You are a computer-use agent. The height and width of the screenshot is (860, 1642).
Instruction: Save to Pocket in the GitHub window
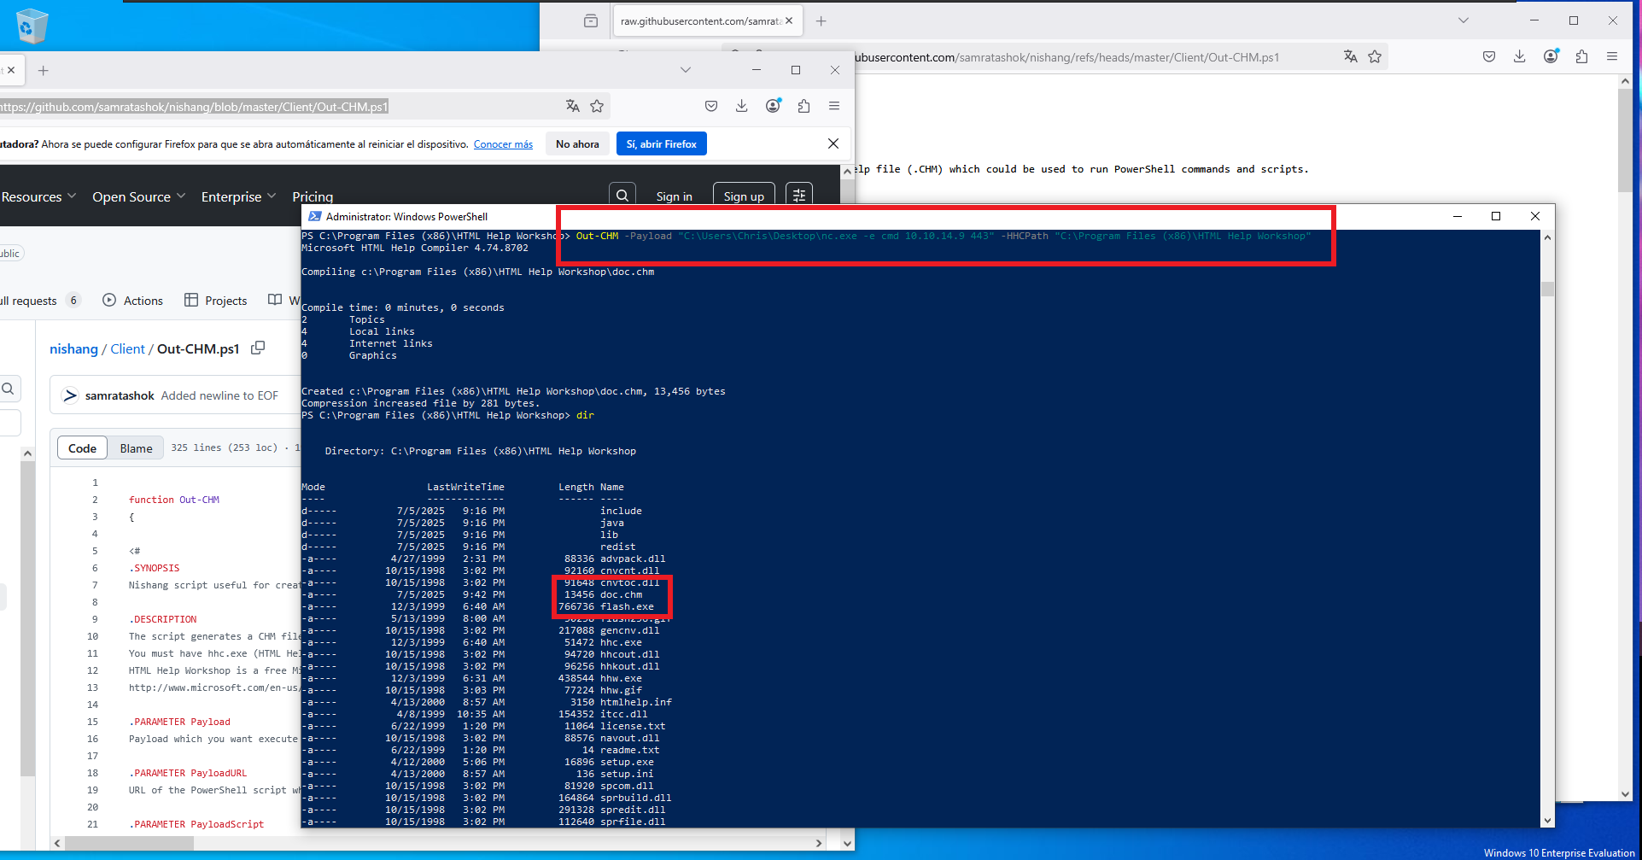tap(711, 106)
